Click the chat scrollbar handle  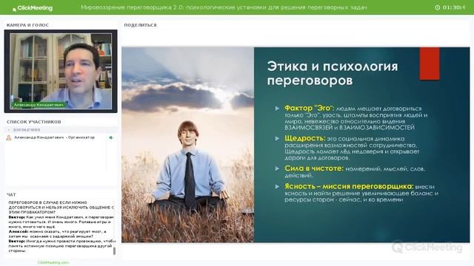coord(114,251)
